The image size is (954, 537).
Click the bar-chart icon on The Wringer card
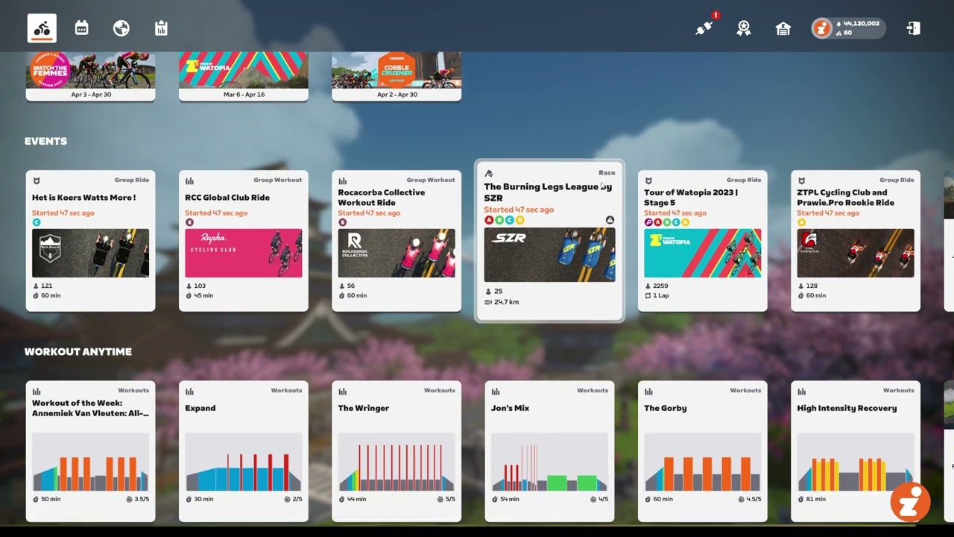(x=342, y=391)
